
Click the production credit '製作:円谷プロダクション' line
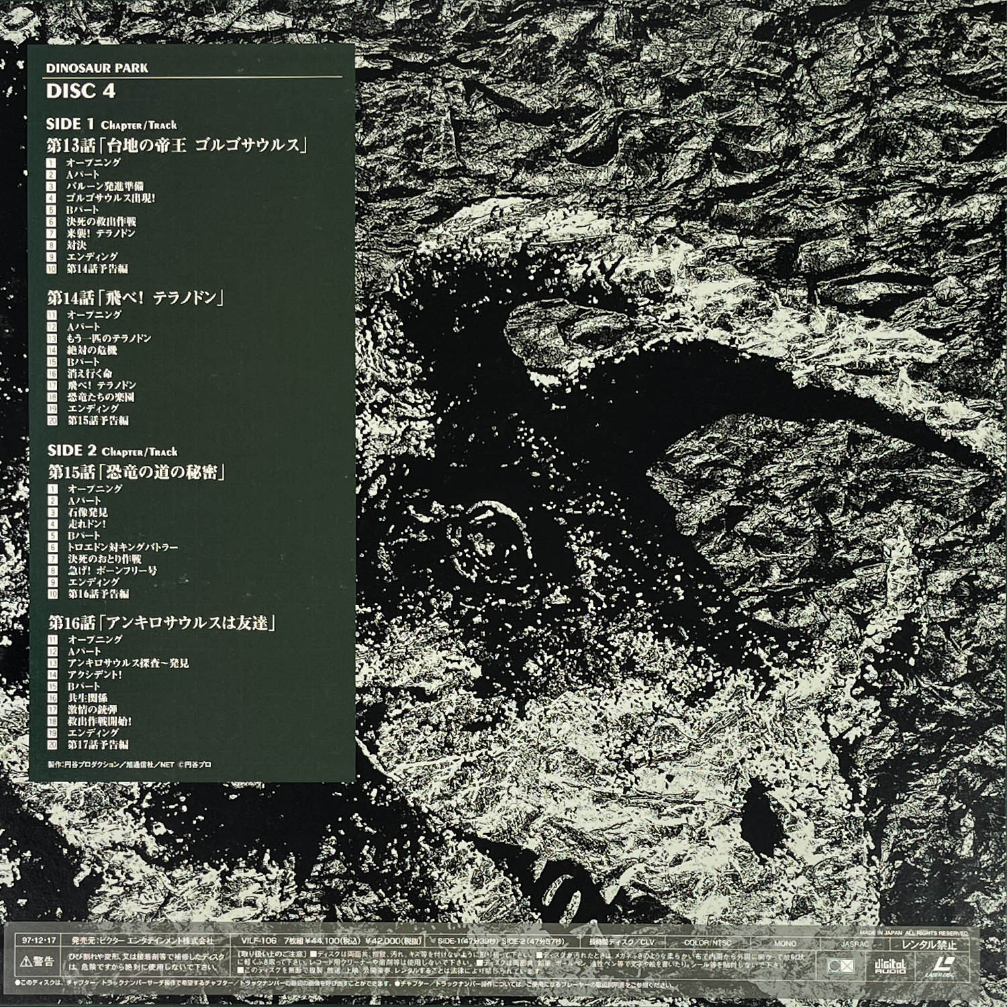pyautogui.click(x=130, y=765)
